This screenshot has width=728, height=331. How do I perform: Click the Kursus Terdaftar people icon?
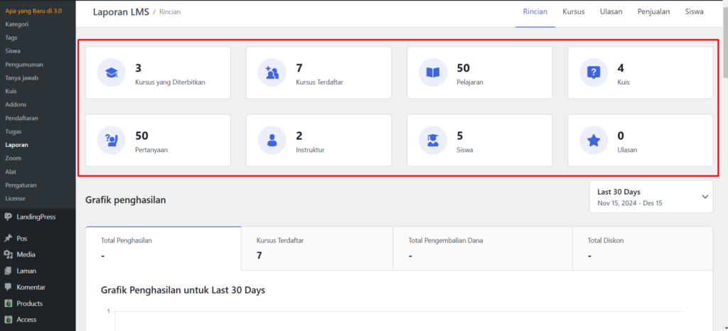pos(272,73)
